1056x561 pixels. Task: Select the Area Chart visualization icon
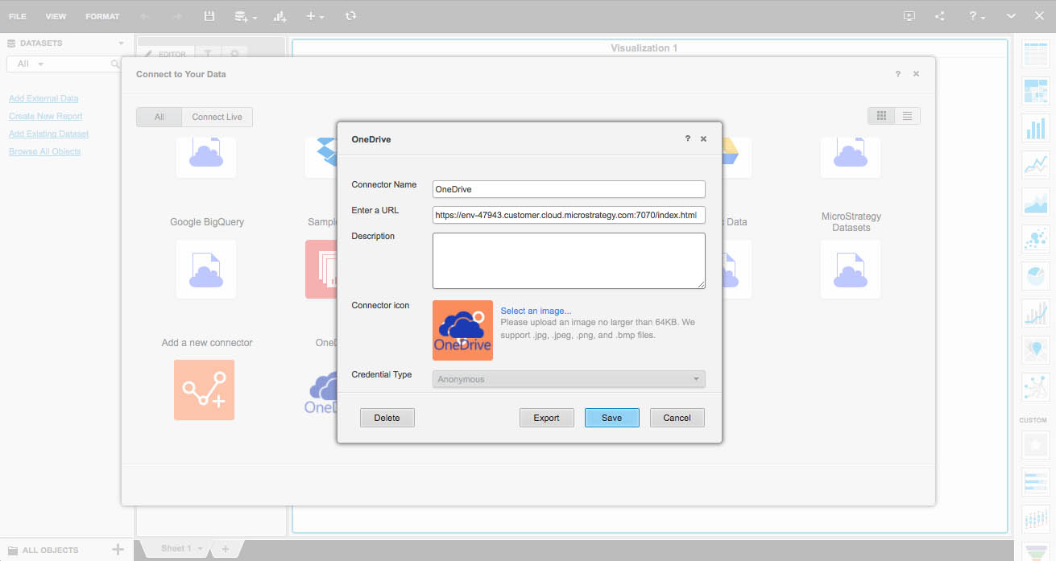pos(1034,202)
